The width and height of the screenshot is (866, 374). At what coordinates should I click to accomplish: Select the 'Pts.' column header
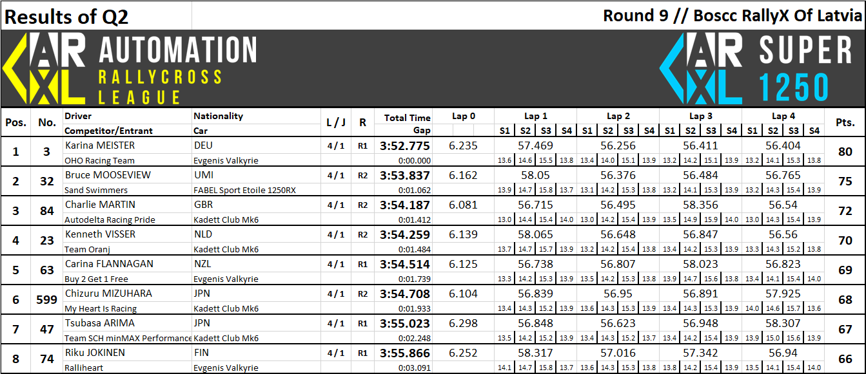845,123
